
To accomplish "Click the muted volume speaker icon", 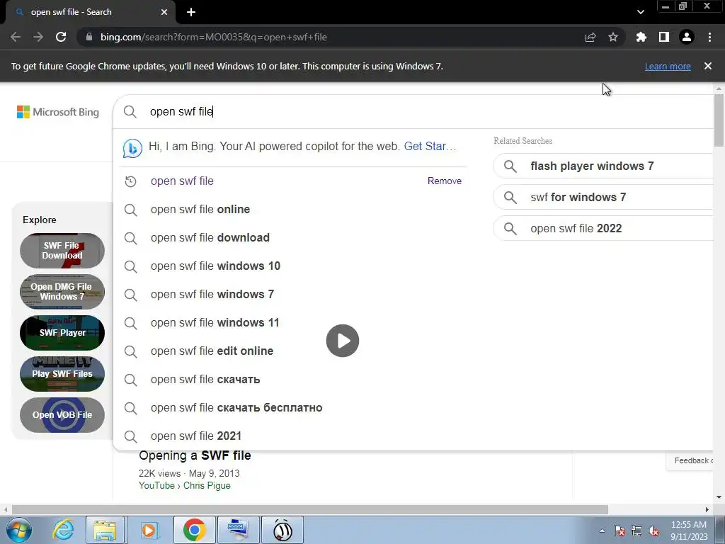I will 653,531.
